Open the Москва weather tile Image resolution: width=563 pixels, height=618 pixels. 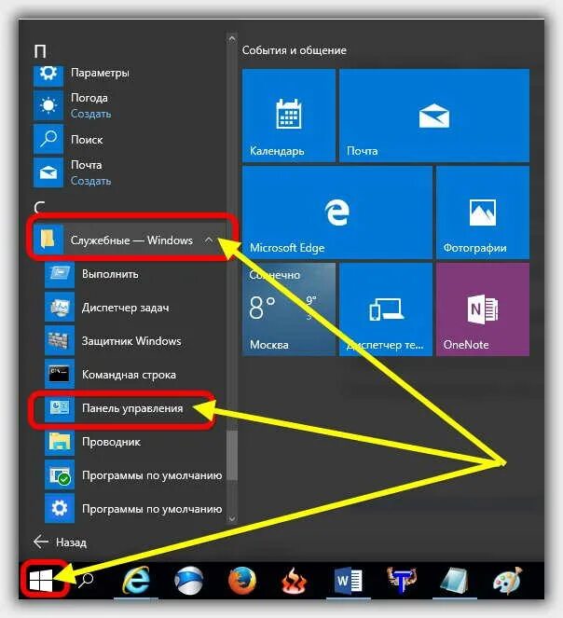289,309
